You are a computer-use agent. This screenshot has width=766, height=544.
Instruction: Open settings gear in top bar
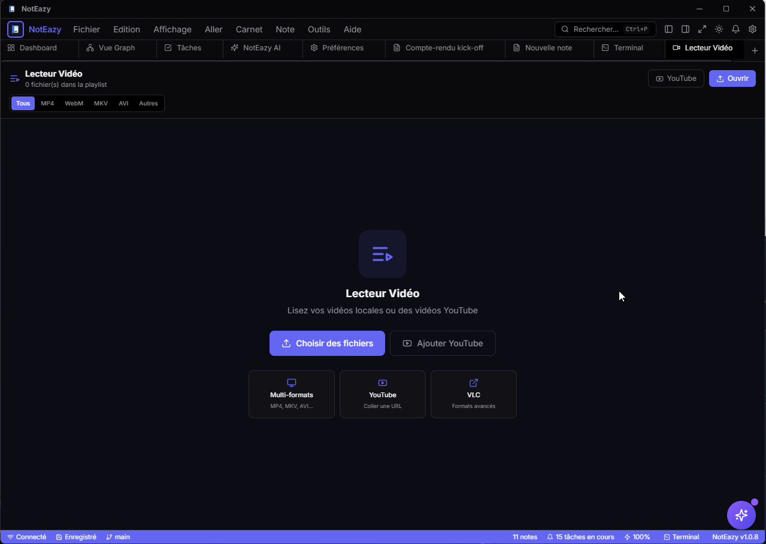753,29
